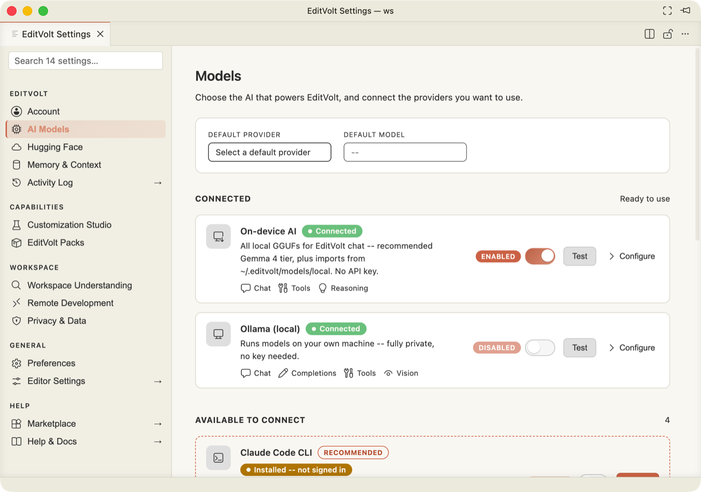This screenshot has height=492, width=701.
Task: Click the Account person icon
Action: tap(17, 111)
